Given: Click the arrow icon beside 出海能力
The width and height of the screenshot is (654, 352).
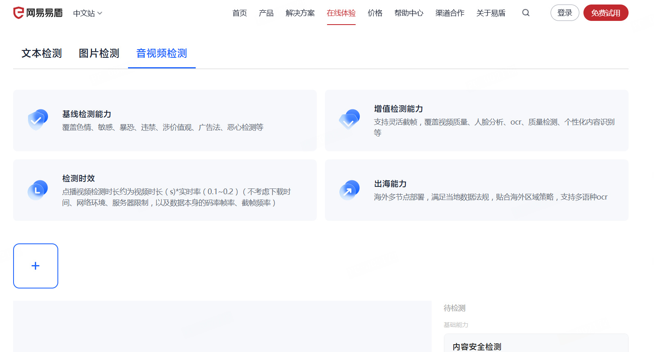Looking at the screenshot, I should click(x=350, y=190).
